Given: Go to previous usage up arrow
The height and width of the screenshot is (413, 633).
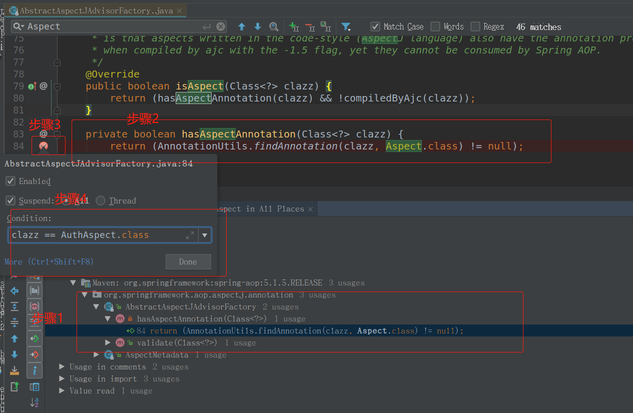Looking at the screenshot, I should click(x=15, y=338).
